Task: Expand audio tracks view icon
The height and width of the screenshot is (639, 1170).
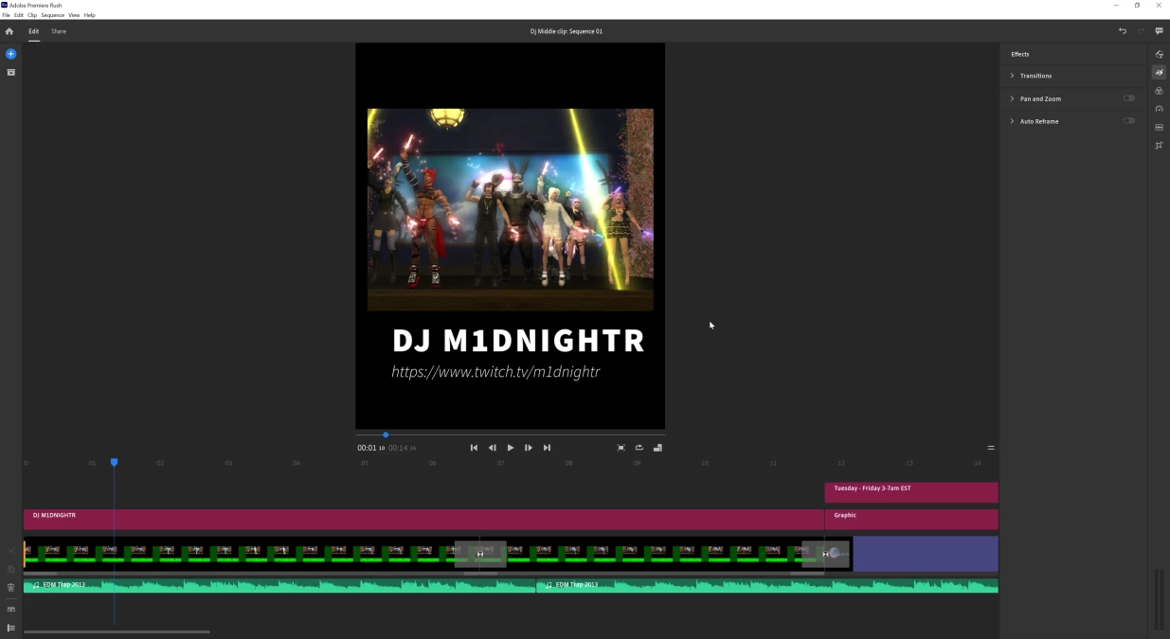Action: pos(11,610)
